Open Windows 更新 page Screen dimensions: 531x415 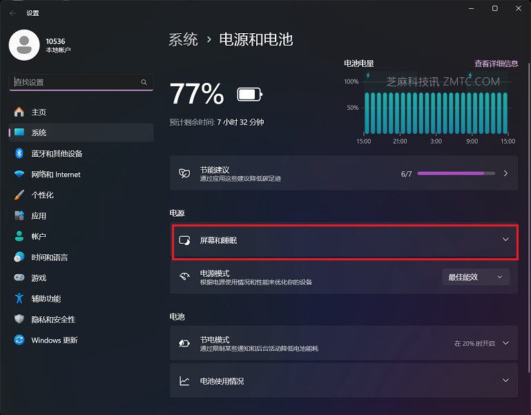pyautogui.click(x=81, y=340)
